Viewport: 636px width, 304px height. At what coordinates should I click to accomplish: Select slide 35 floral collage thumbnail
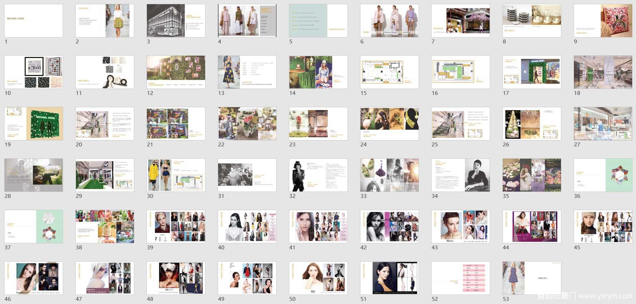[x=532, y=175]
